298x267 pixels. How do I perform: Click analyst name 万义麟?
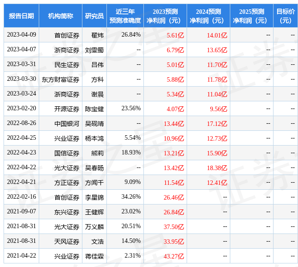point(94,227)
